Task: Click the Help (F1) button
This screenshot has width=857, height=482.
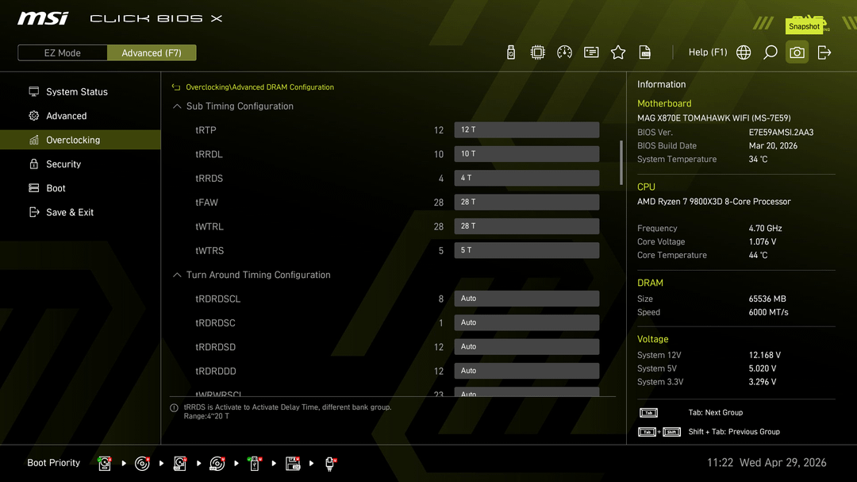Action: click(707, 52)
